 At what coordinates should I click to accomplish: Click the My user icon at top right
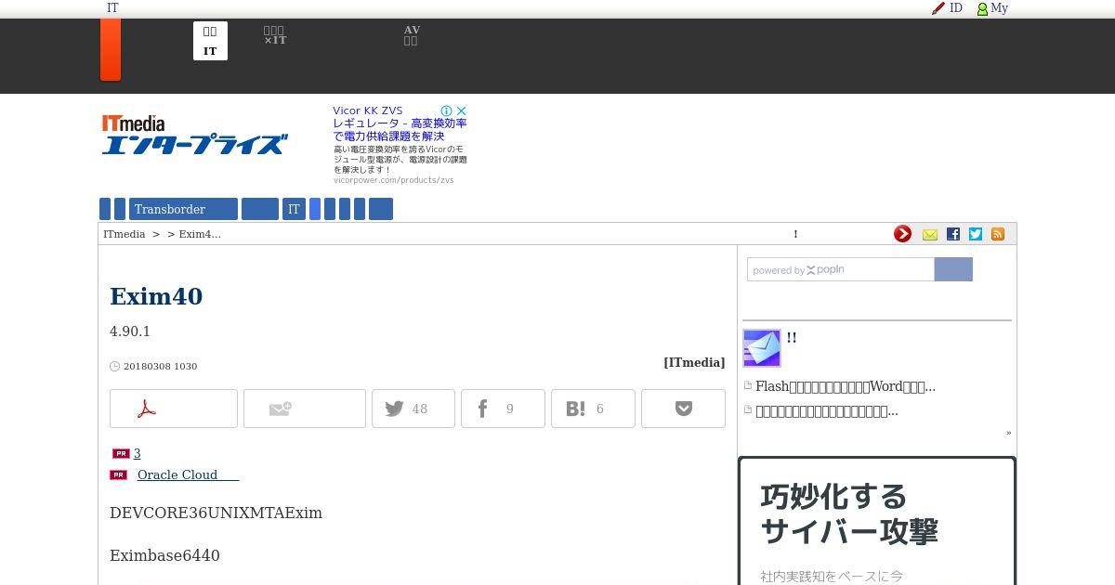[992, 8]
